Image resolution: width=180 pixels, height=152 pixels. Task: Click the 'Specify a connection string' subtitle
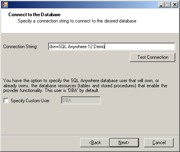(x=77, y=21)
